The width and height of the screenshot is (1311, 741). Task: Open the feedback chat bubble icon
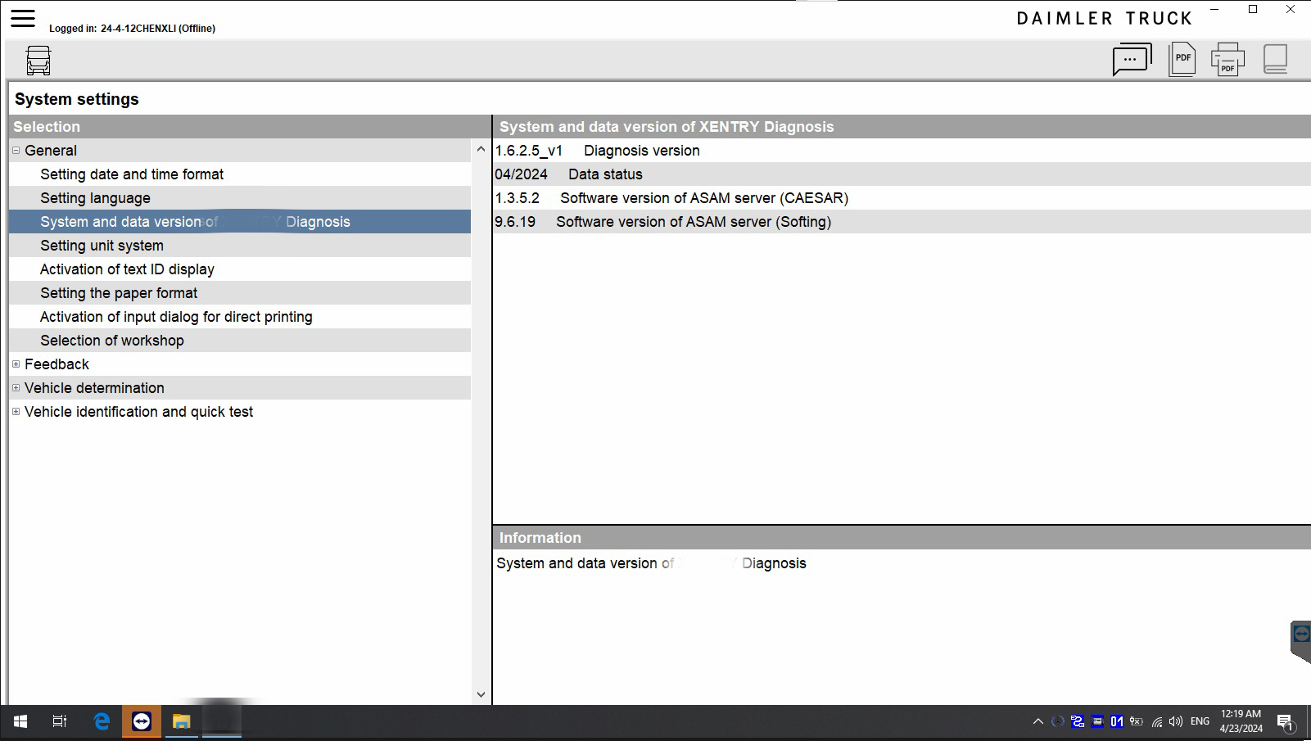click(x=1132, y=60)
